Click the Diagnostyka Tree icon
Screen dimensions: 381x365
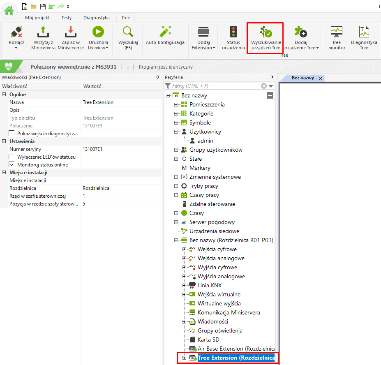(x=364, y=32)
